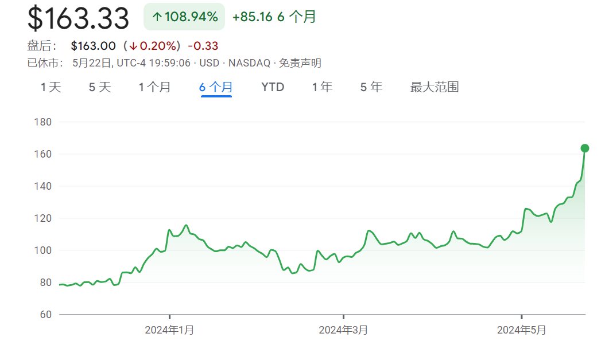Click the 120 y-axis label
This screenshot has width=605, height=353.
click(x=43, y=218)
